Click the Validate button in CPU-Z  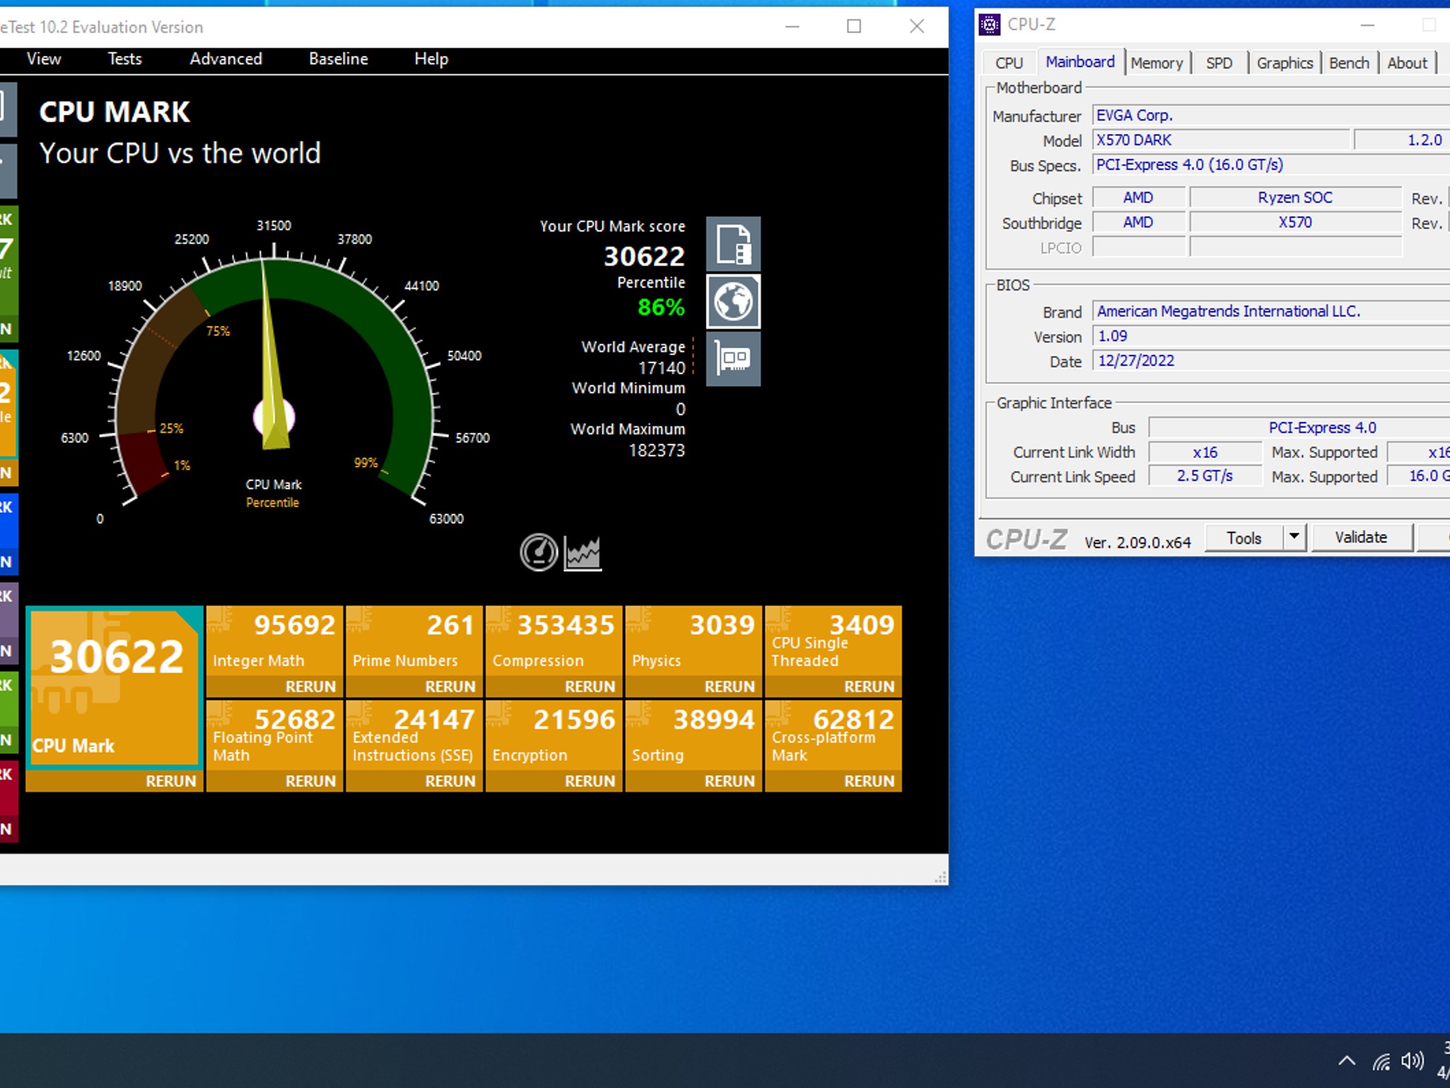coord(1361,537)
